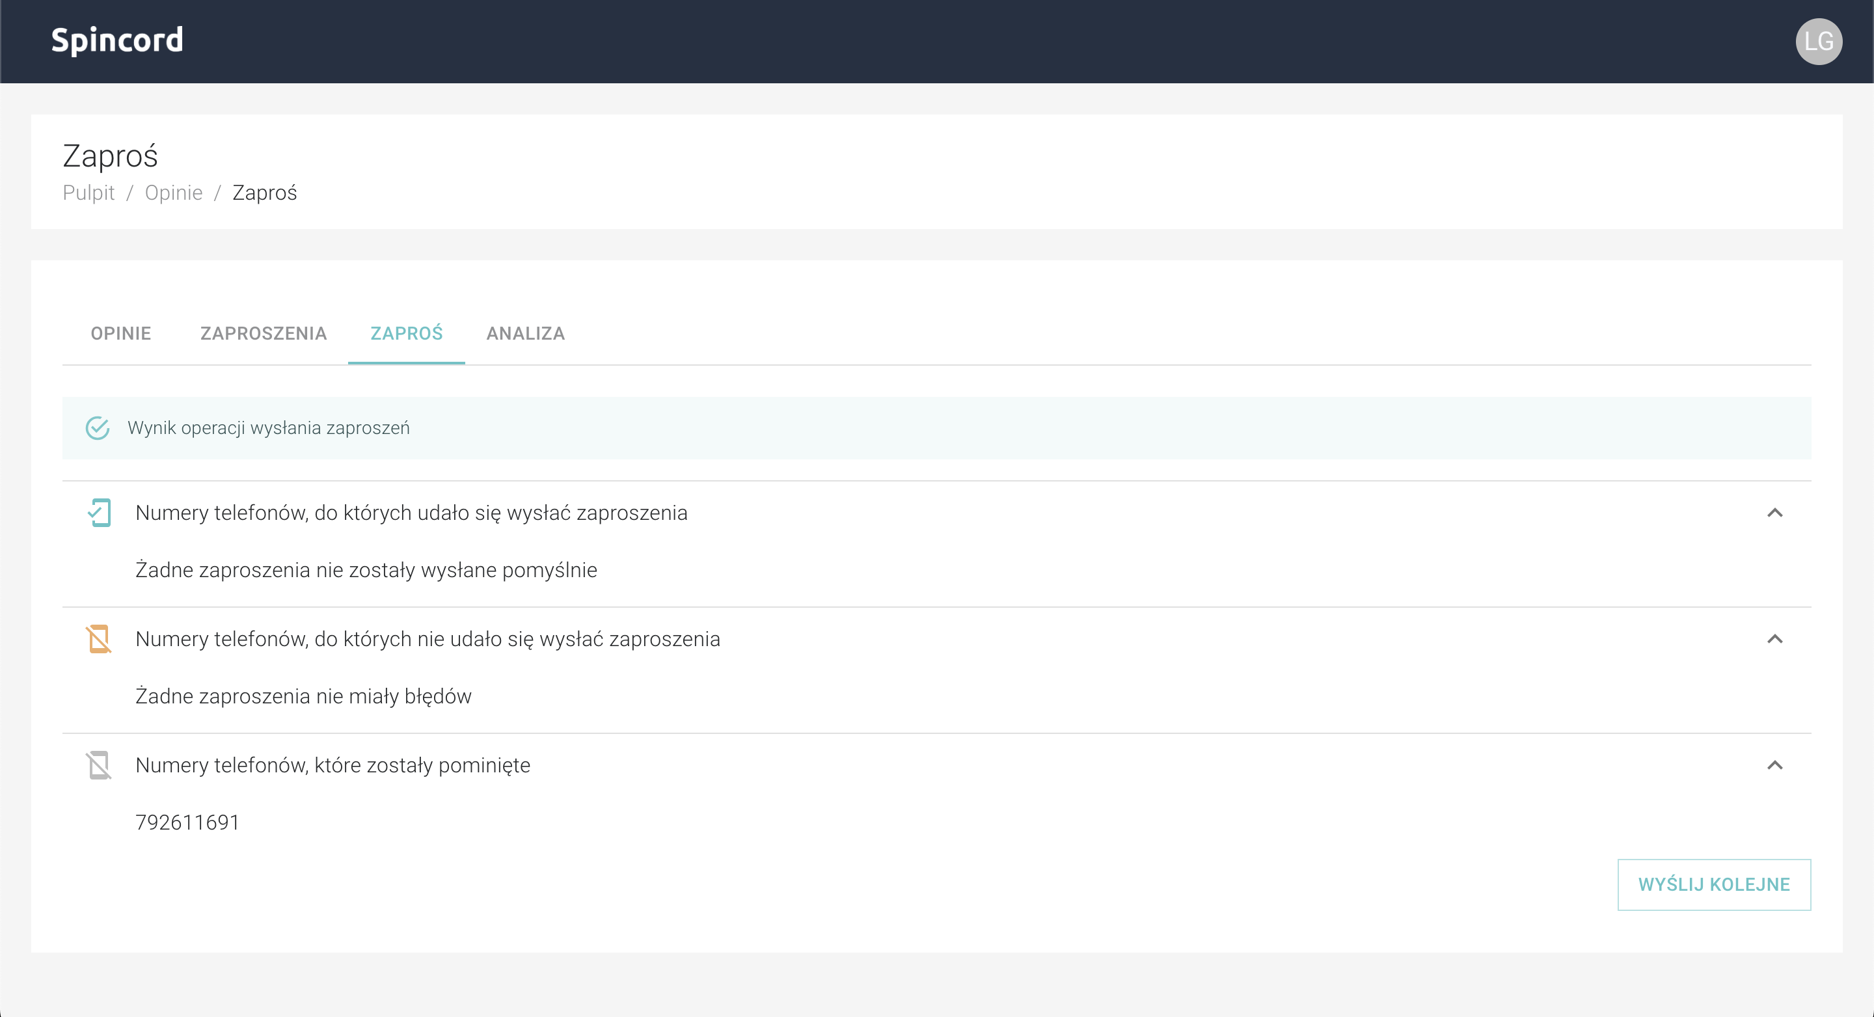Click the success checkmark circle icon
This screenshot has width=1874, height=1017.
[x=98, y=427]
